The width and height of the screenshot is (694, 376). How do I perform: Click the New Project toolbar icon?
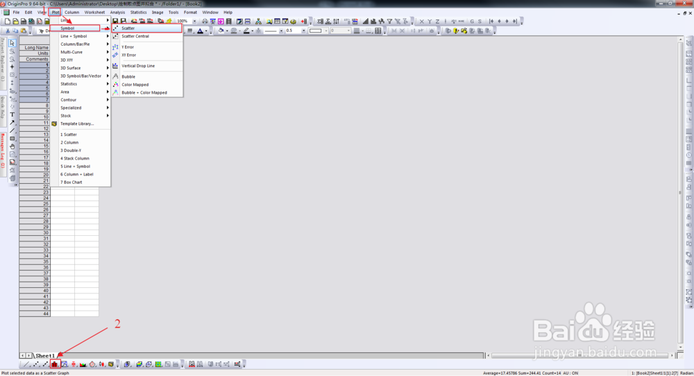click(x=8, y=22)
